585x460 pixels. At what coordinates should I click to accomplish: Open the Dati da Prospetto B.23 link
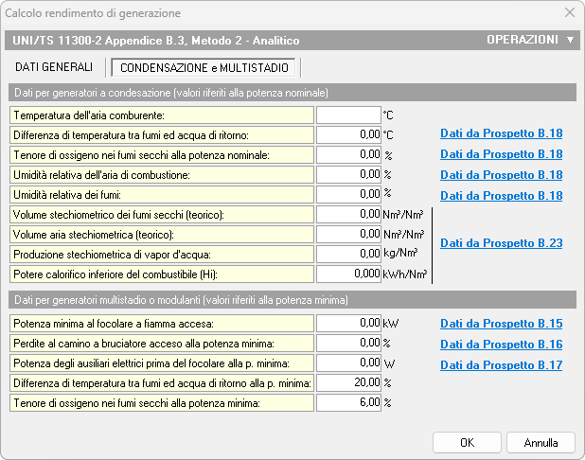501,243
